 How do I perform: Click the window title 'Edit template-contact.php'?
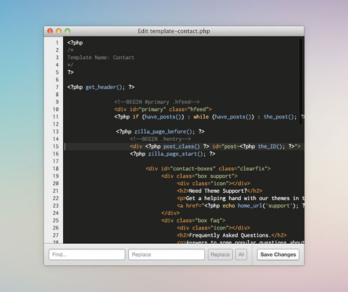tap(174, 31)
